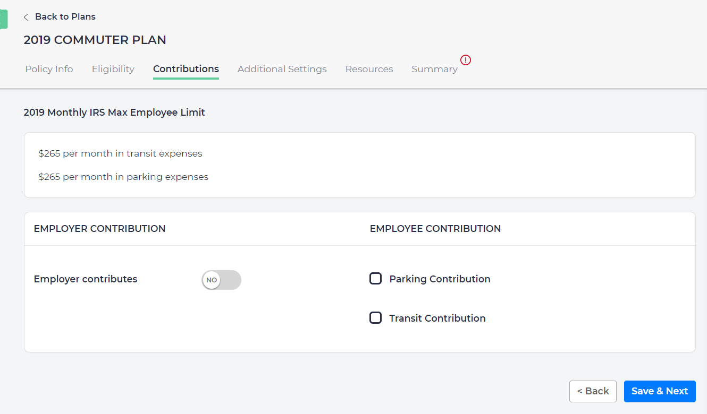The width and height of the screenshot is (707, 414).
Task: Select the Contributions tab
Action: point(186,69)
